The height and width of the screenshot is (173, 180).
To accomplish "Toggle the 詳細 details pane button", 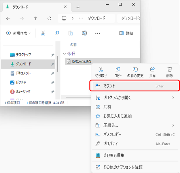I will (126, 33).
